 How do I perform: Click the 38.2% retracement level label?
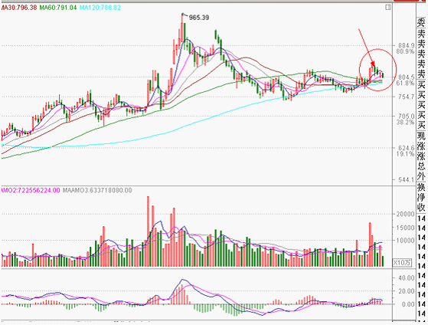(405, 122)
